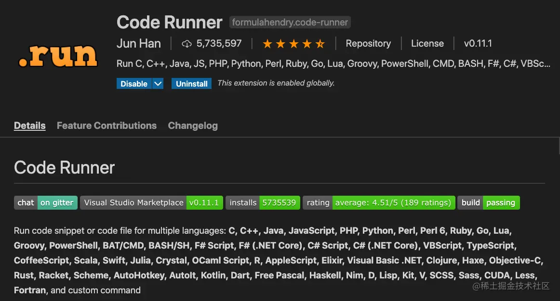Click the star rating icons

tap(293, 44)
